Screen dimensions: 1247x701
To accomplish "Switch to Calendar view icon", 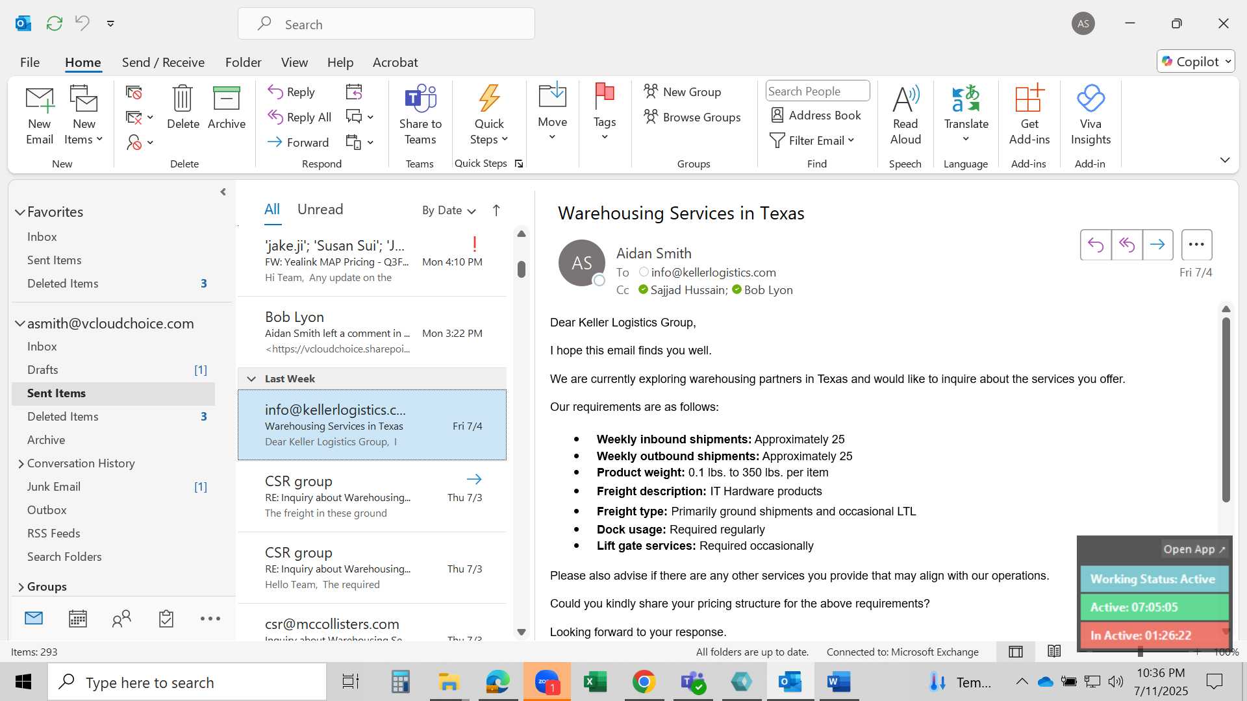I will coord(78,619).
